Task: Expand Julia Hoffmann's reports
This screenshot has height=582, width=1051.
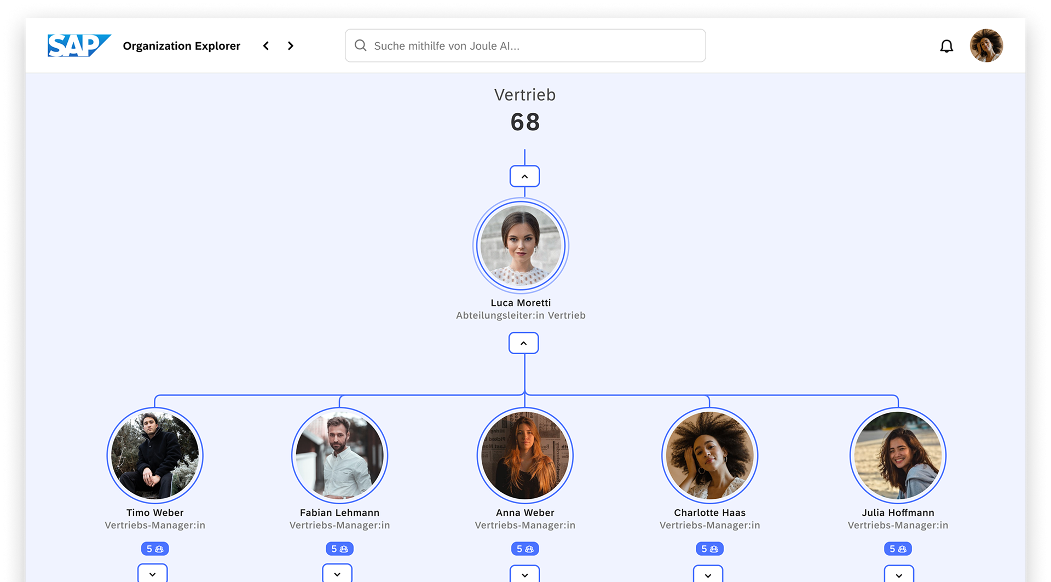Action: pyautogui.click(x=899, y=574)
